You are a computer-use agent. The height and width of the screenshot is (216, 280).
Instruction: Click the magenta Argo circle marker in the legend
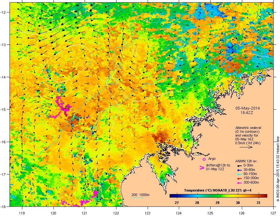204,159
